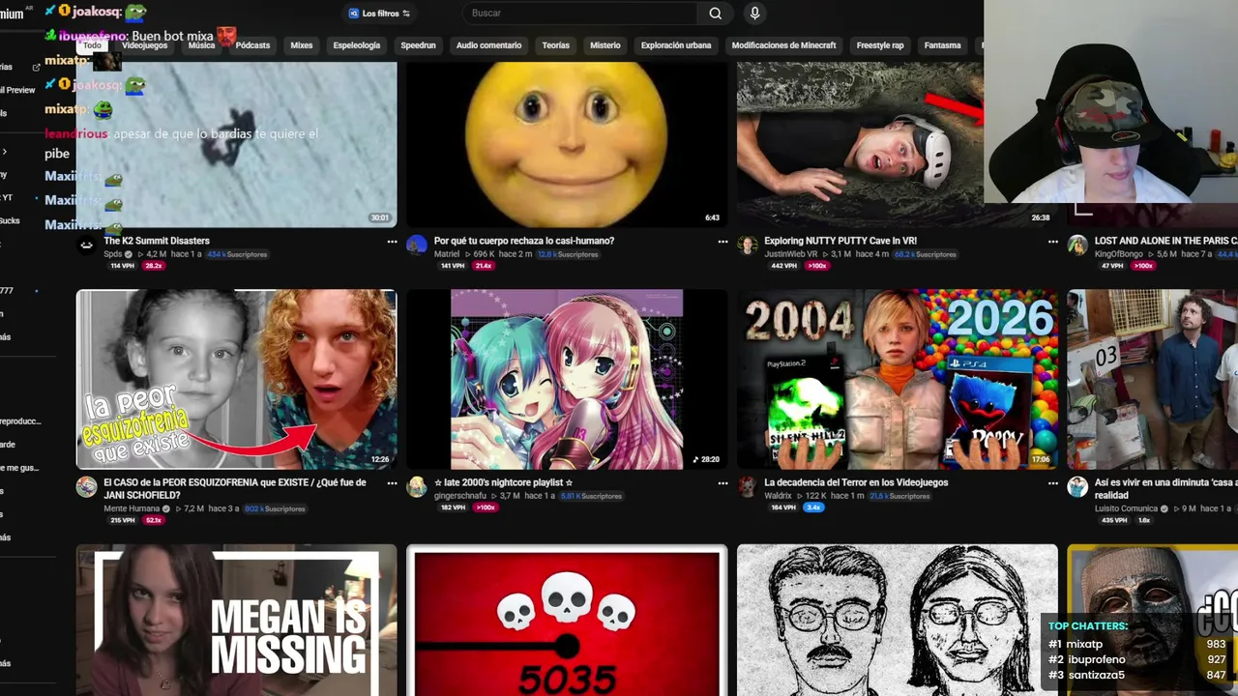The width and height of the screenshot is (1238, 696).
Task: Play the yellow smiley face thumbnail
Action: pyautogui.click(x=567, y=144)
